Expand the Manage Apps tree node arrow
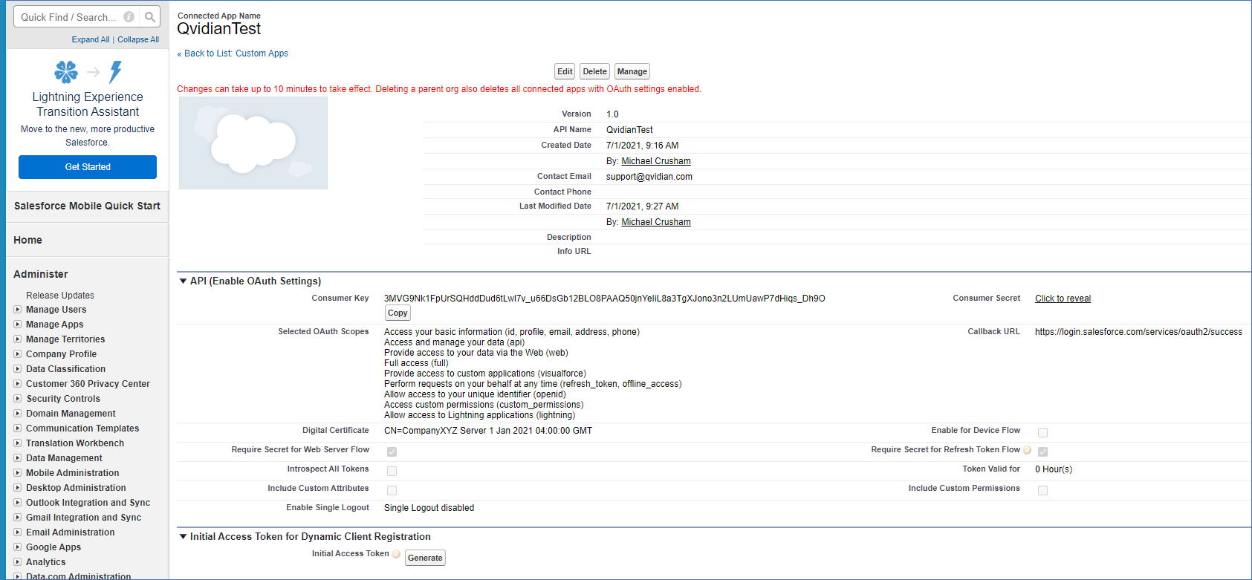The height and width of the screenshot is (580, 1252). (x=18, y=325)
